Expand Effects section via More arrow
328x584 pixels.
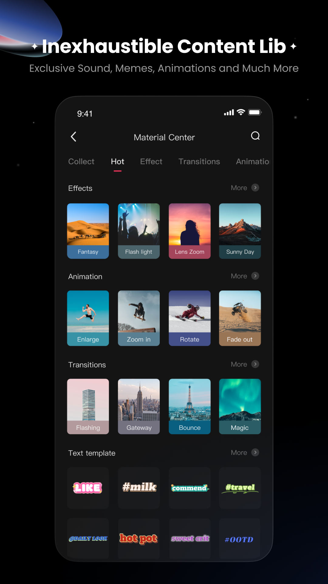pos(255,188)
